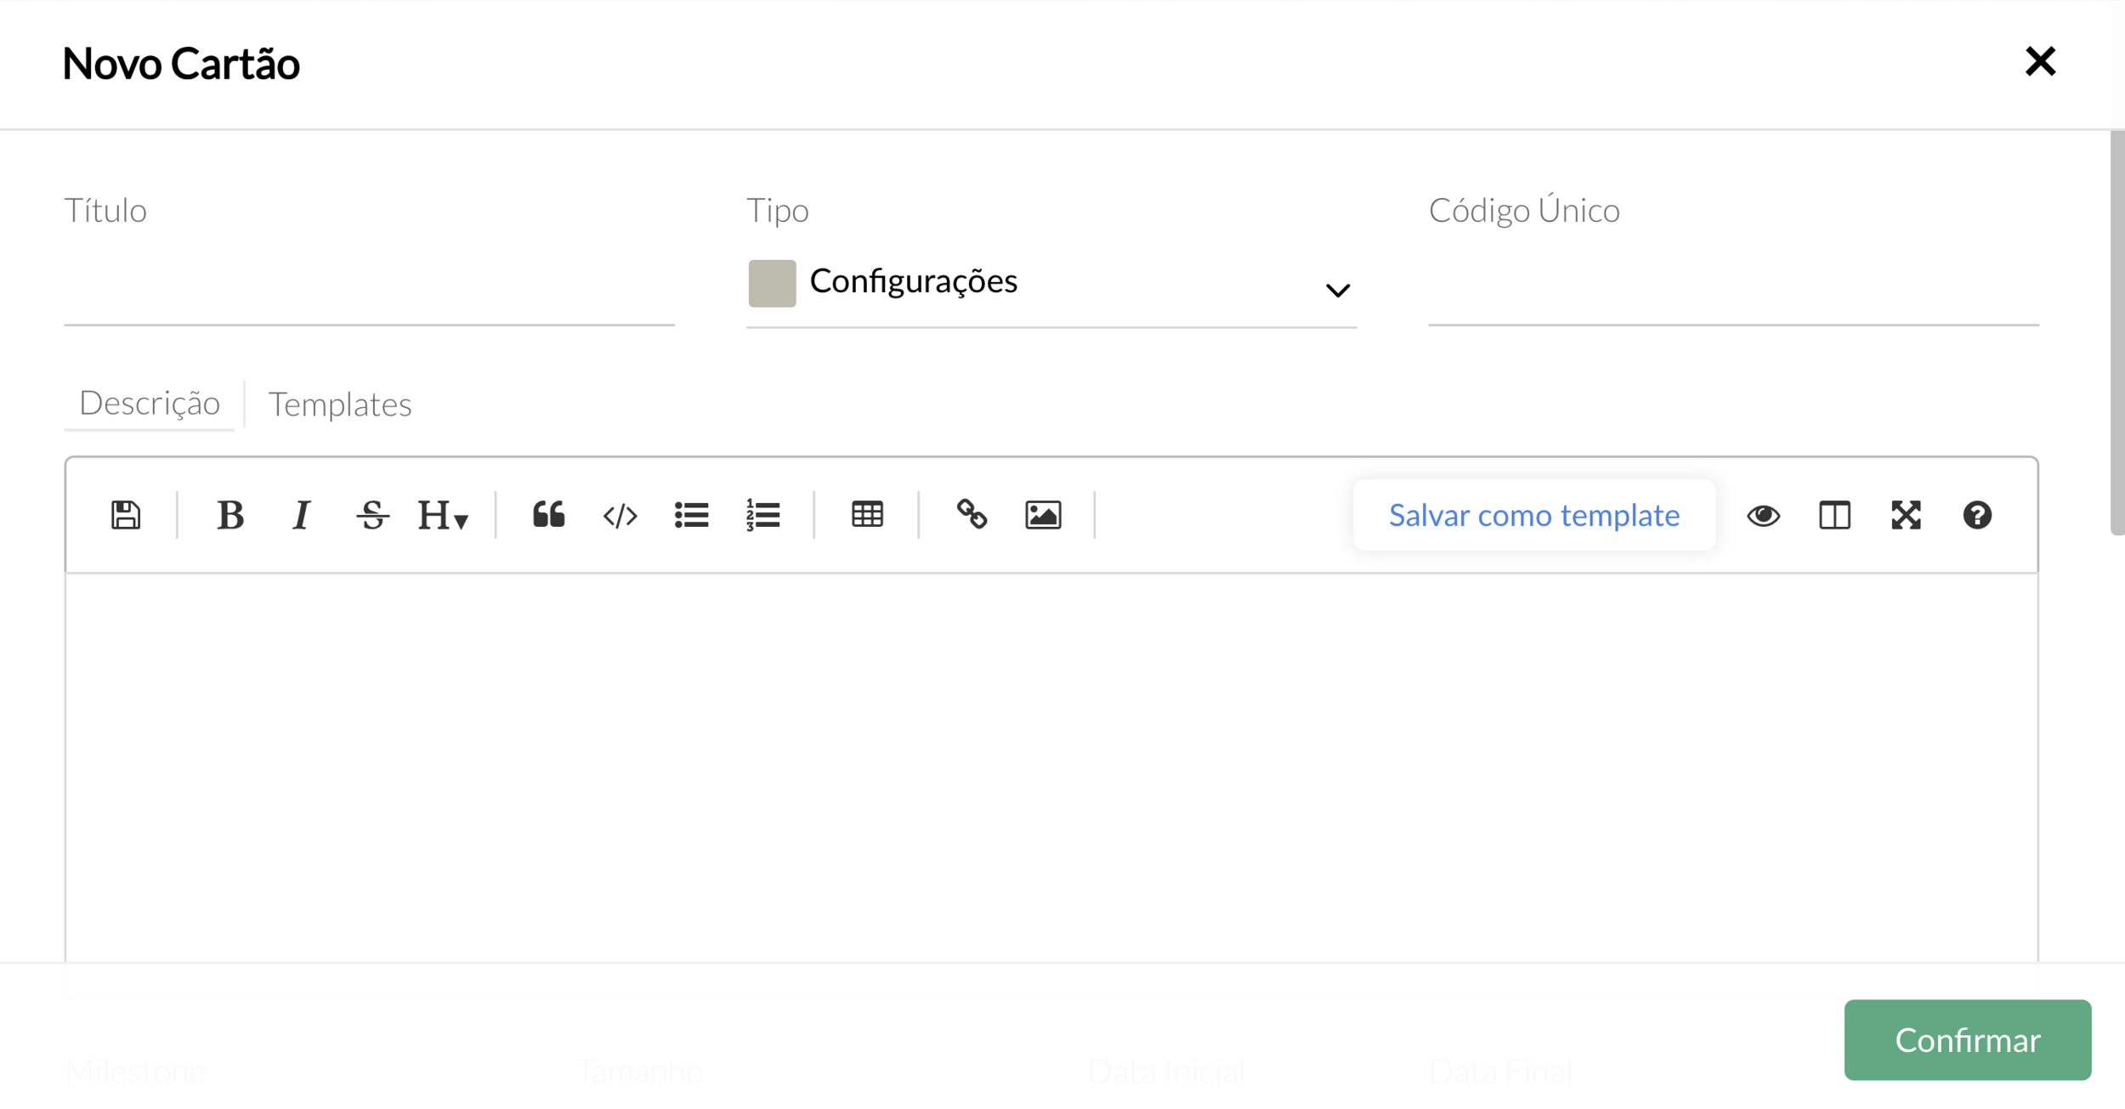This screenshot has height=1109, width=2125.
Task: Click the Confirmar button
Action: click(x=1967, y=1040)
